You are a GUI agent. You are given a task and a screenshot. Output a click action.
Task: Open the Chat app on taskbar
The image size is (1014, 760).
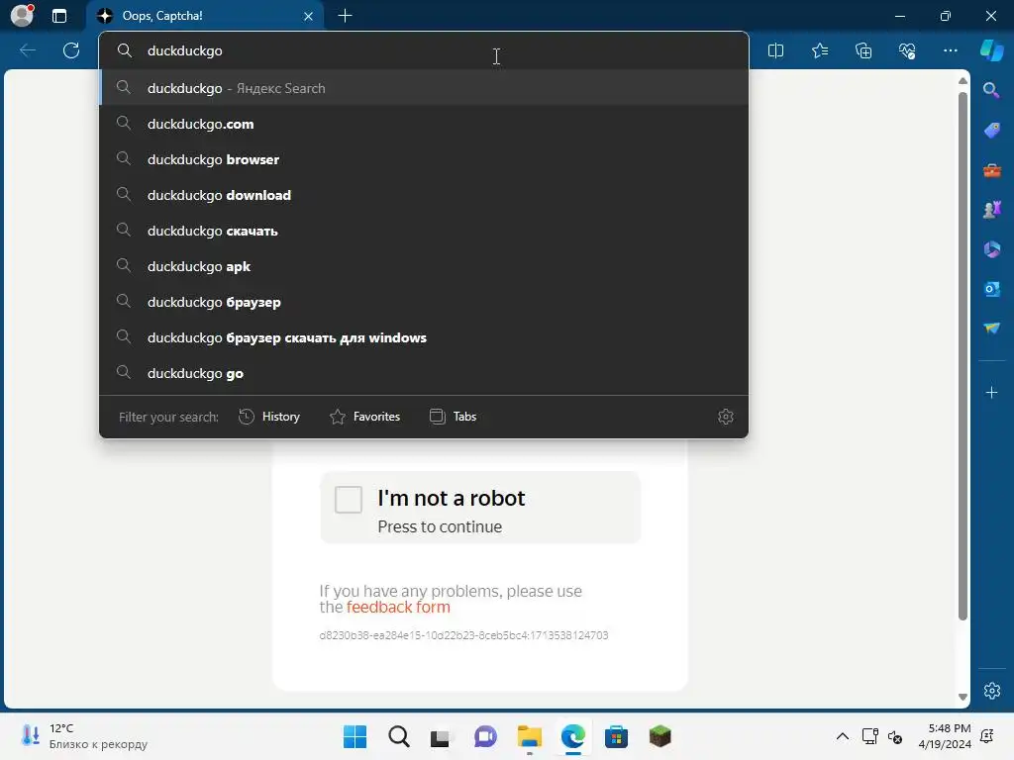[485, 736]
